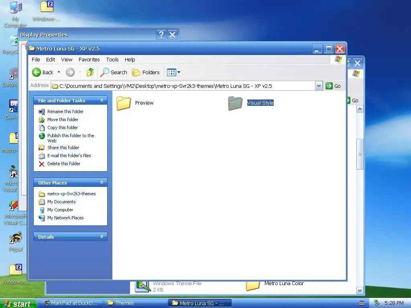Click the title bar folder icon of Metro Luna SG
The image size is (411, 308).
(x=32, y=49)
